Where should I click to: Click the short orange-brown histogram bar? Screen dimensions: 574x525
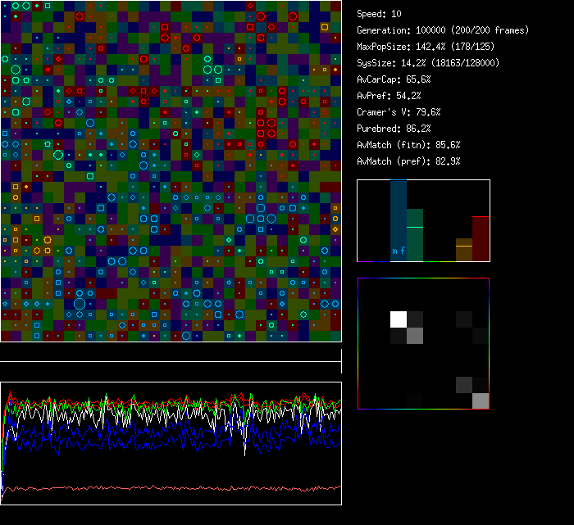[x=464, y=251]
